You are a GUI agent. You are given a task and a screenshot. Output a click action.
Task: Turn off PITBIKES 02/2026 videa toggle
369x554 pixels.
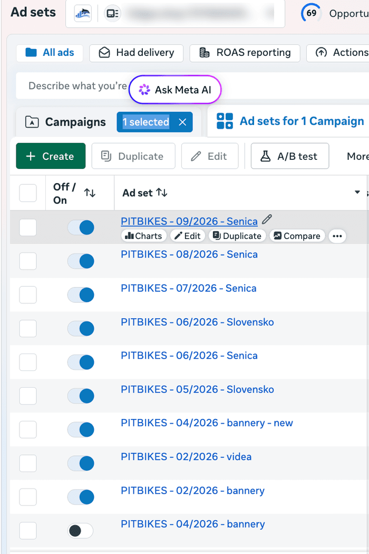point(81,463)
